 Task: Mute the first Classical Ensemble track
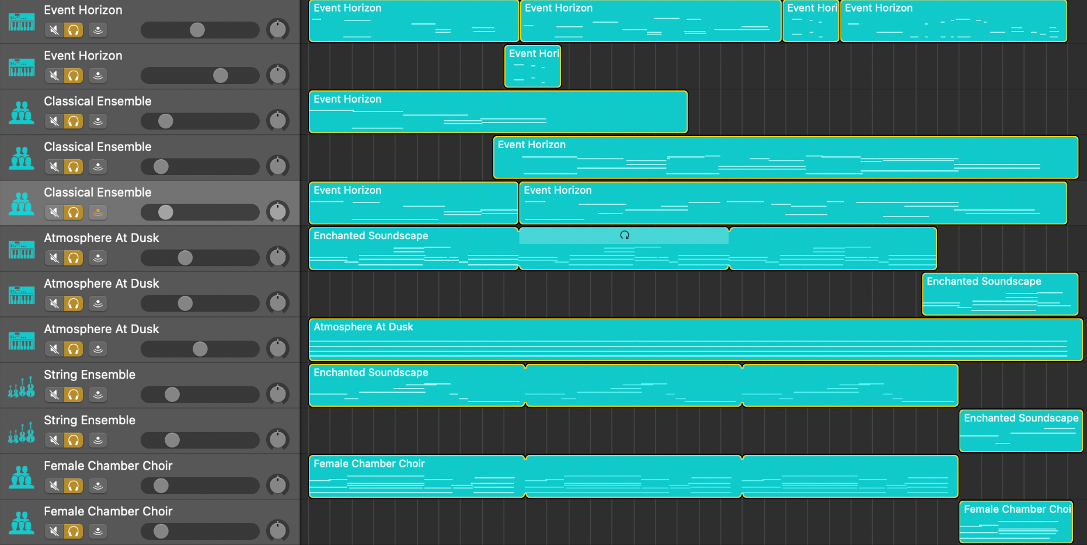[54, 121]
